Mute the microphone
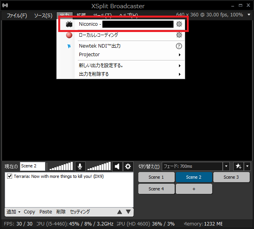Viewport: 254px width, 229px height. tap(80, 167)
